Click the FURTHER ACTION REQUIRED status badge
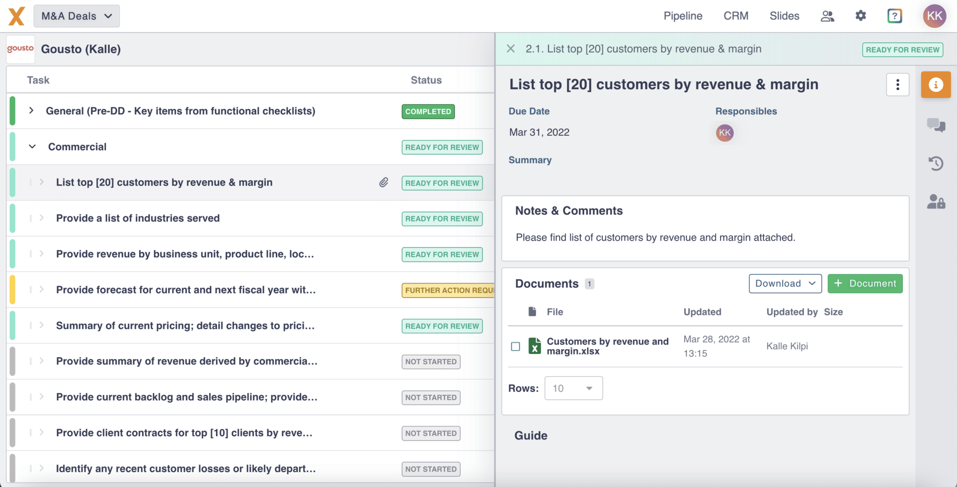This screenshot has width=957, height=487. (x=448, y=290)
